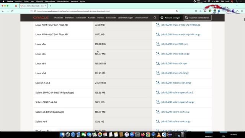This screenshot has width=245, height=138.
Task: Click download icon for jdk-8u201-macosx-x64.dmg
Action: [158, 83]
